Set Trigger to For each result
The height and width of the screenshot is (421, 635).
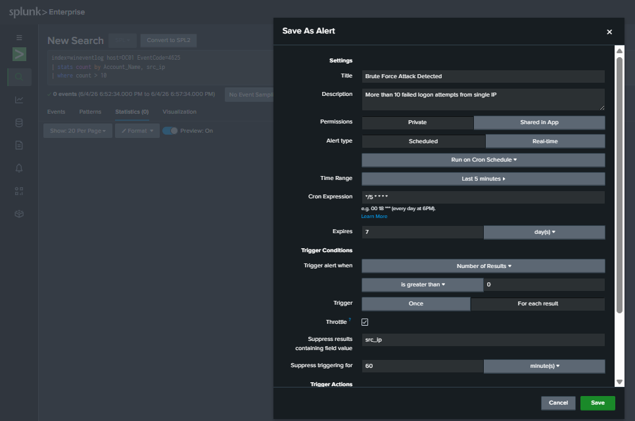pyautogui.click(x=538, y=303)
